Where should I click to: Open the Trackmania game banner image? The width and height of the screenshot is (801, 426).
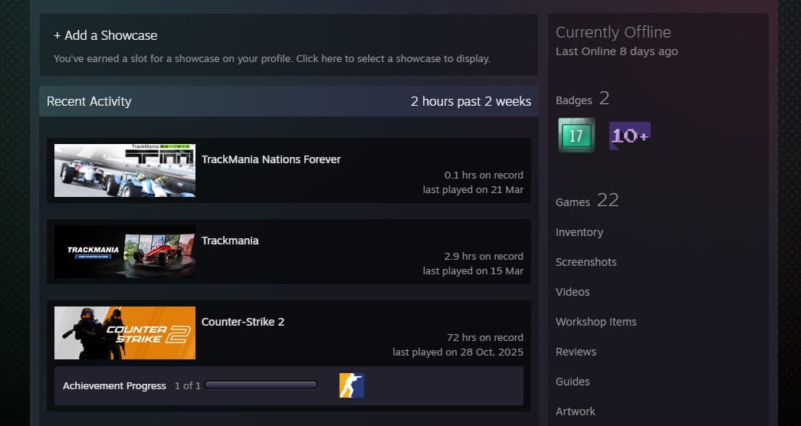coord(125,251)
